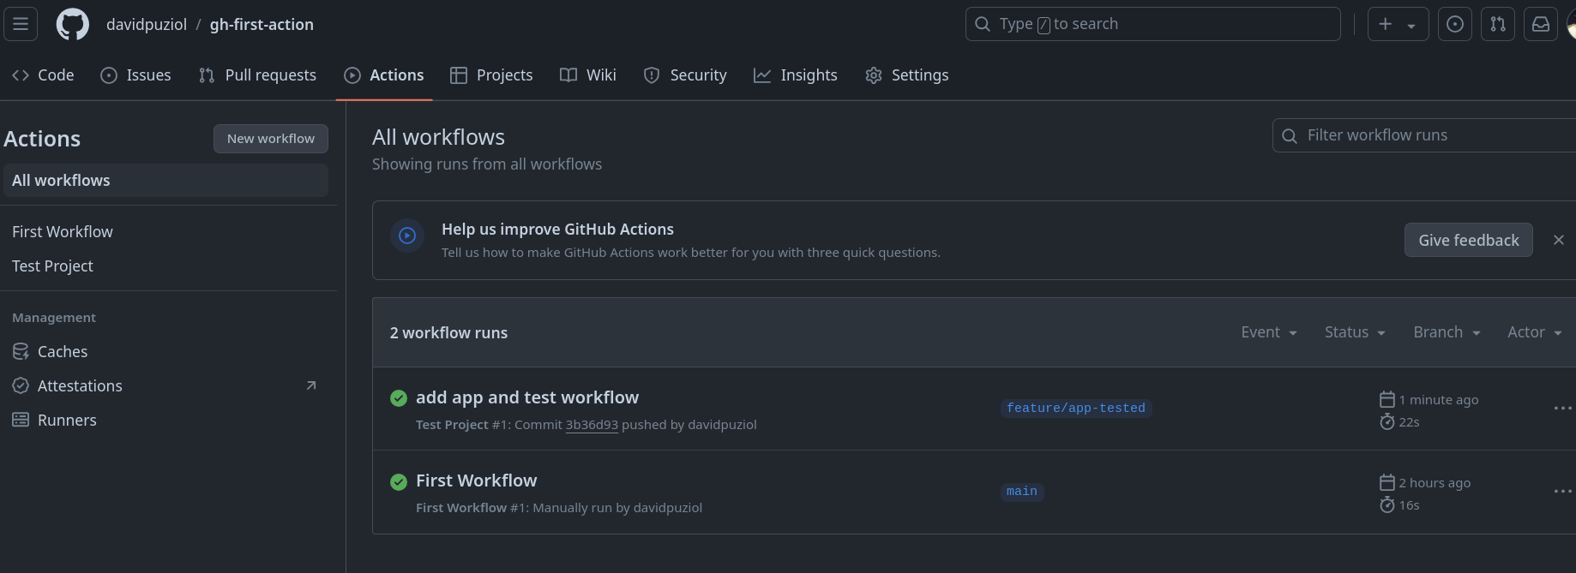The height and width of the screenshot is (573, 1576).
Task: Open the create new plus dropdown
Action: (1397, 24)
